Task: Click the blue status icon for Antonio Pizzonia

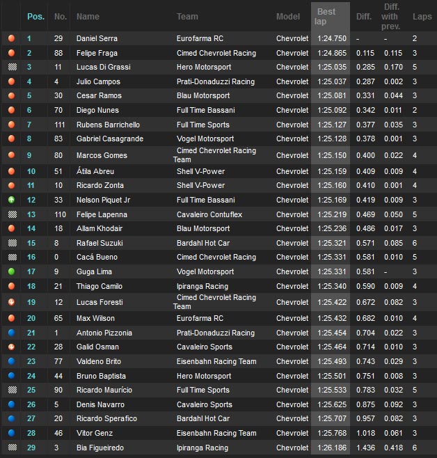Action: click(x=11, y=333)
